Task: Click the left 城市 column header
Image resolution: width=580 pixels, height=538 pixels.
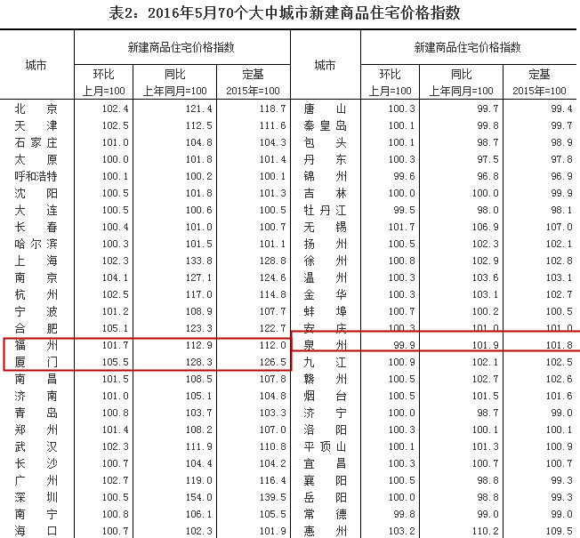Action: click(x=36, y=65)
